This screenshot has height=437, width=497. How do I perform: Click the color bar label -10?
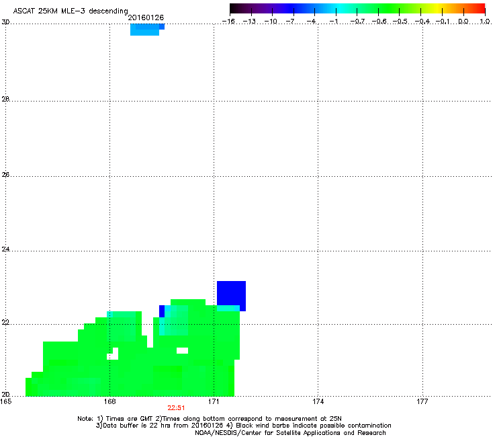[271, 22]
